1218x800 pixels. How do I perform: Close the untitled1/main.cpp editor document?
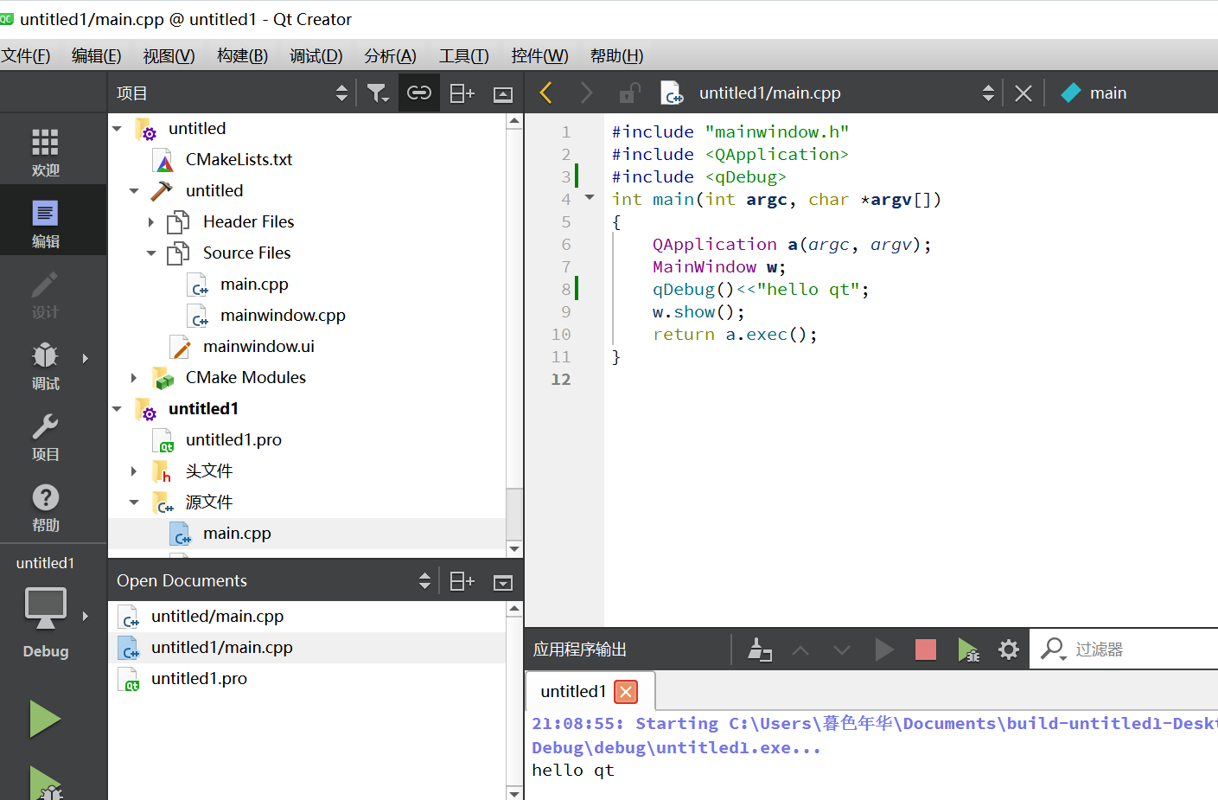point(1024,93)
